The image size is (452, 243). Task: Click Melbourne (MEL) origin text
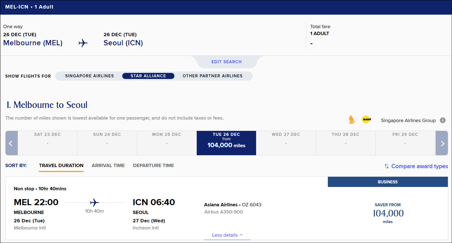click(x=33, y=43)
